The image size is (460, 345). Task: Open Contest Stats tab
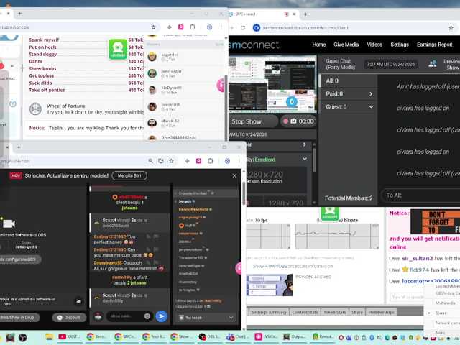[x=305, y=312]
